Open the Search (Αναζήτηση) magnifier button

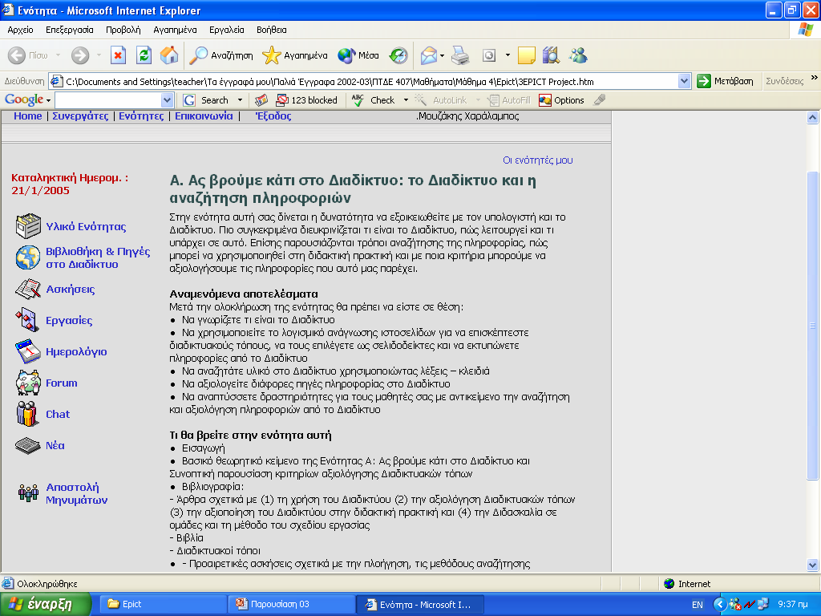[221, 55]
